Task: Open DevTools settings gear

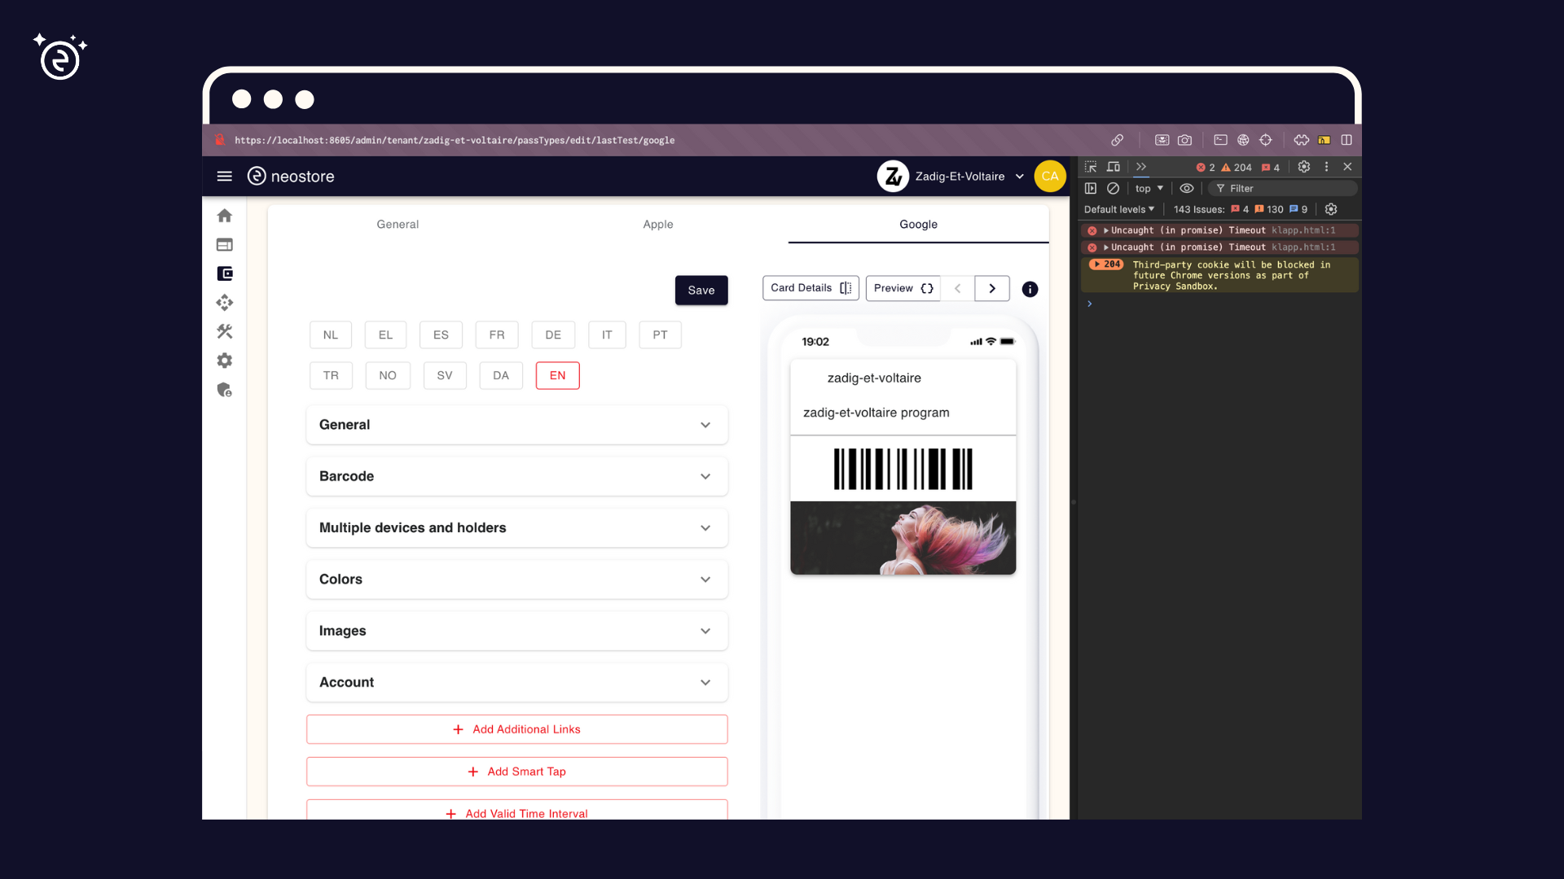Action: (1303, 167)
